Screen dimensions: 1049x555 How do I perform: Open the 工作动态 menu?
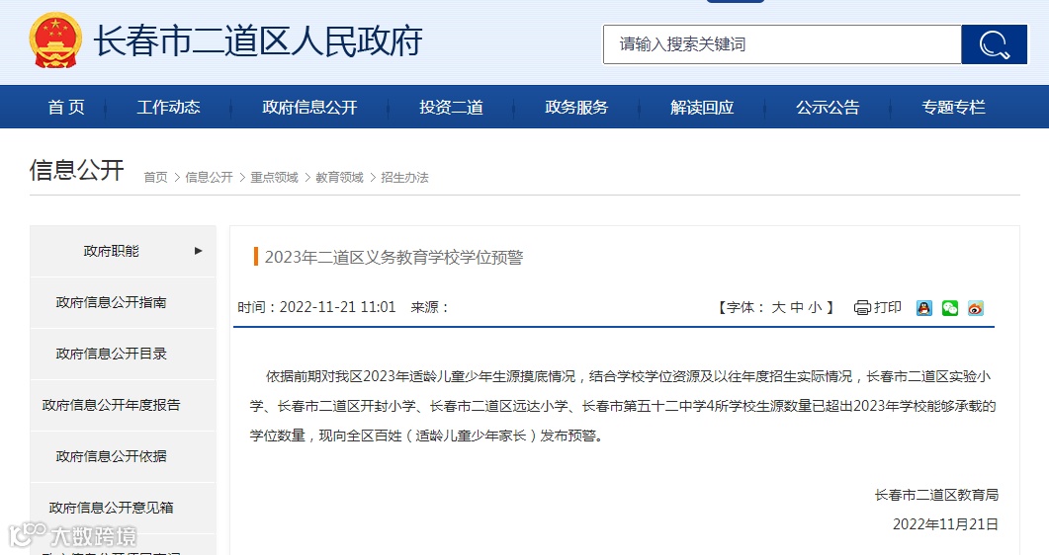click(169, 107)
